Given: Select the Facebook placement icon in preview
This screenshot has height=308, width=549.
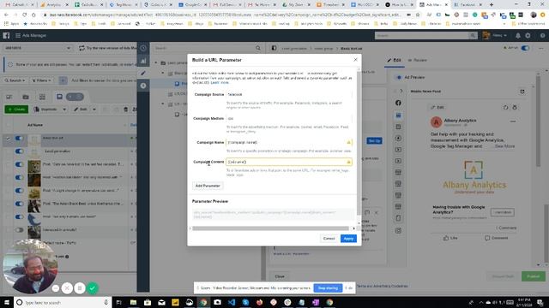Looking at the screenshot, I should pyautogui.click(x=398, y=103).
